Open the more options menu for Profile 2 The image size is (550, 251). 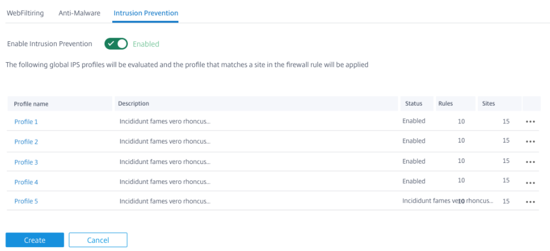(530, 141)
